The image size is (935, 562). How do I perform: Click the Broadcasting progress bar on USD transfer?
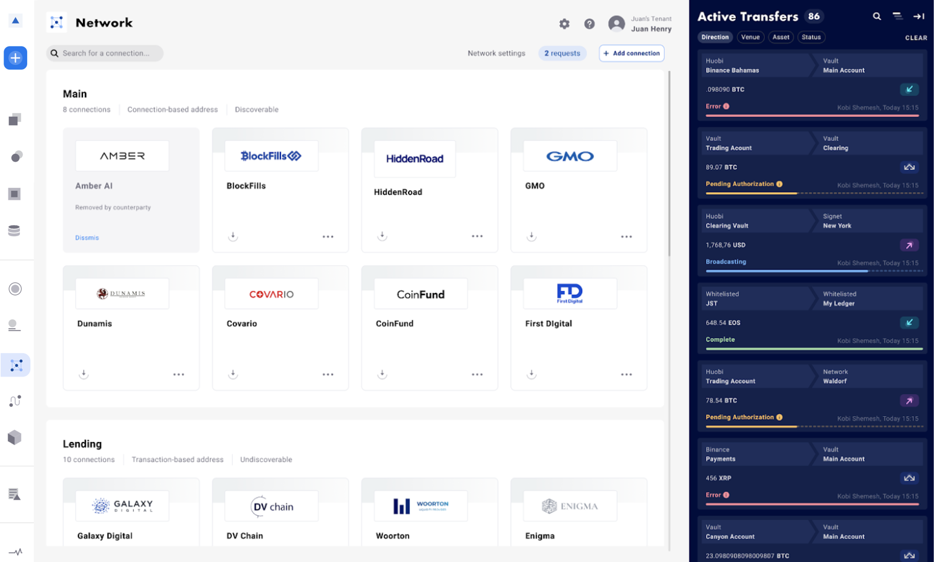pyautogui.click(x=814, y=271)
